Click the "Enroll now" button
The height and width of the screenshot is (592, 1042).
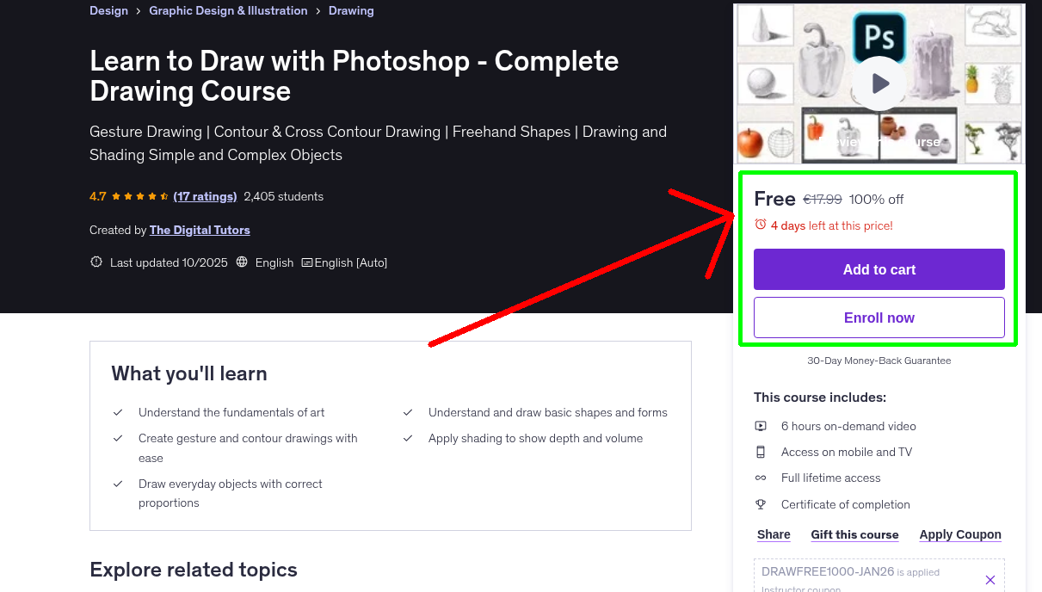click(879, 318)
